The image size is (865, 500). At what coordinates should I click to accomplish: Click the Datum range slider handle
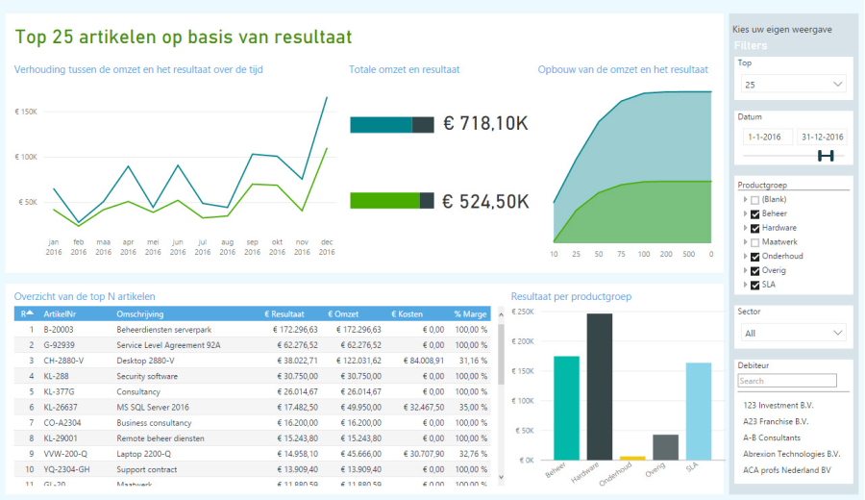point(825,156)
